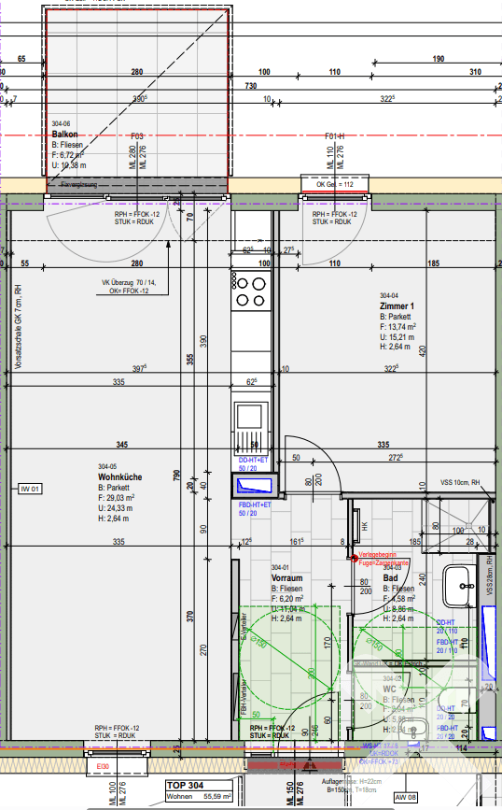502x810 pixels.
Task: Click the room number '304-06'
Action: (61, 124)
